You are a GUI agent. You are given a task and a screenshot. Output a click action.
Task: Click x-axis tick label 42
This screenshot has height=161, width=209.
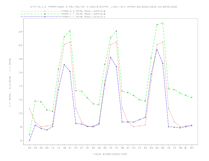click(x=111, y=148)
